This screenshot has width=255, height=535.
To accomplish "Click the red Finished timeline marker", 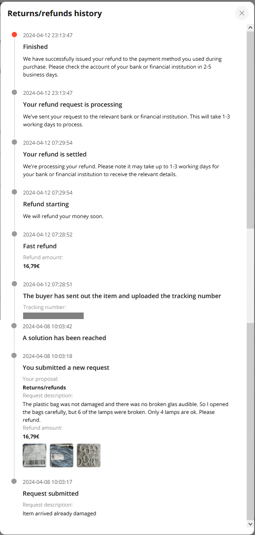I will pyautogui.click(x=14, y=35).
